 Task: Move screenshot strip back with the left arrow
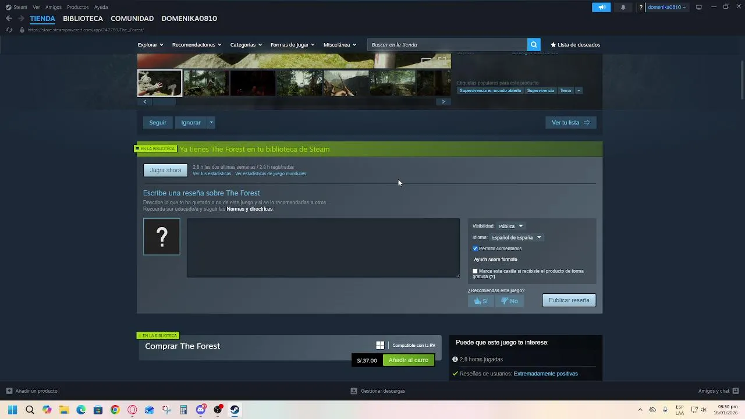pos(145,102)
